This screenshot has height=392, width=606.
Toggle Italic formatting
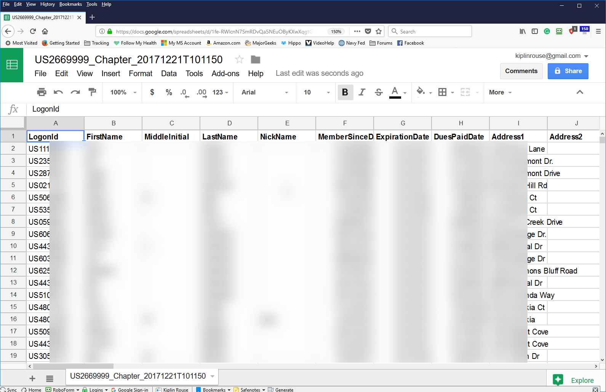[x=362, y=92]
